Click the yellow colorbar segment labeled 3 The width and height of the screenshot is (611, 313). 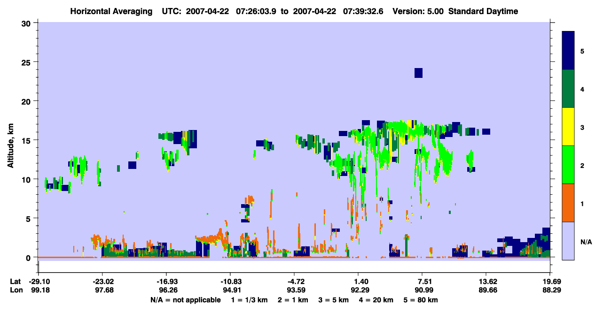(569, 127)
